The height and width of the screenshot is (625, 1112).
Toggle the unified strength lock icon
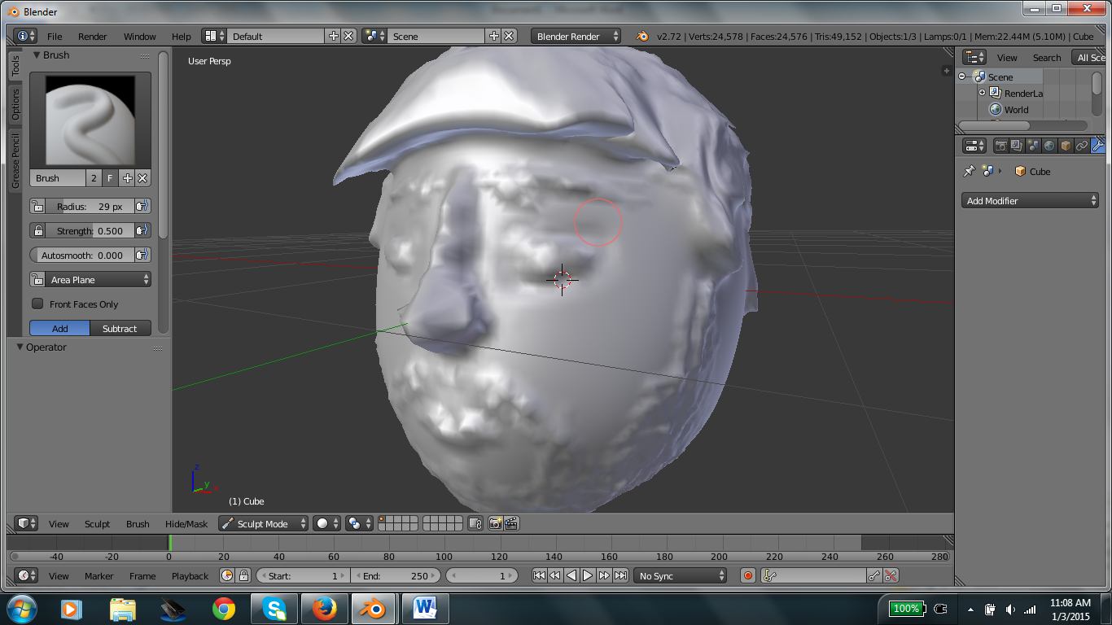click(x=37, y=231)
